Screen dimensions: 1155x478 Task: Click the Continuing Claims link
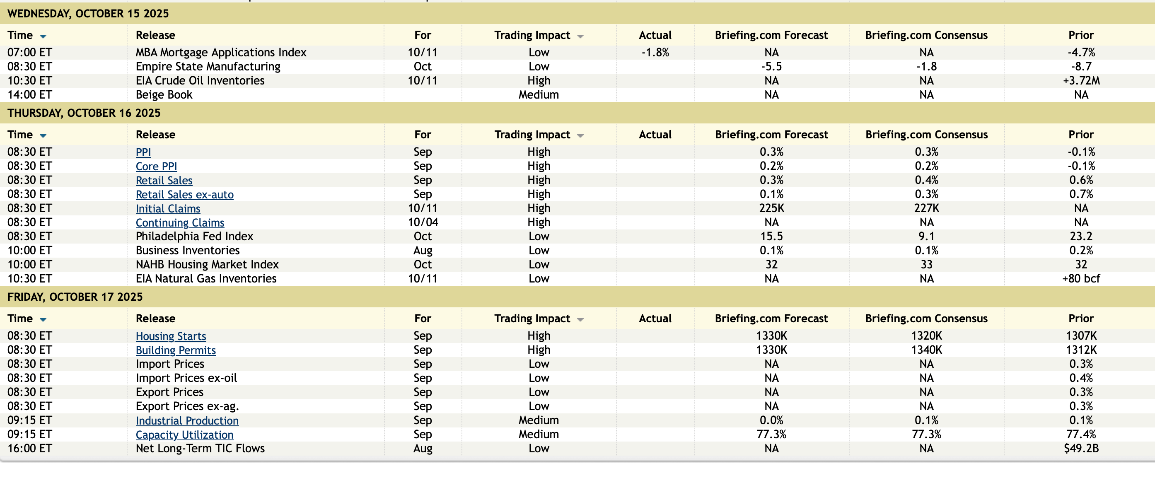click(x=180, y=223)
